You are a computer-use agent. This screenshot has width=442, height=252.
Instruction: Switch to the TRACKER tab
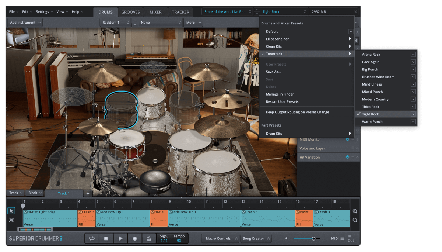click(180, 12)
